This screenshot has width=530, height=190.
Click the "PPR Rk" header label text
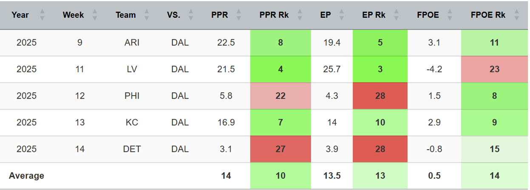[x=274, y=15]
